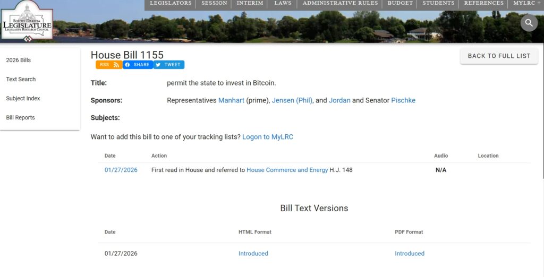
Task: Open the Budget menu
Action: click(x=400, y=4)
